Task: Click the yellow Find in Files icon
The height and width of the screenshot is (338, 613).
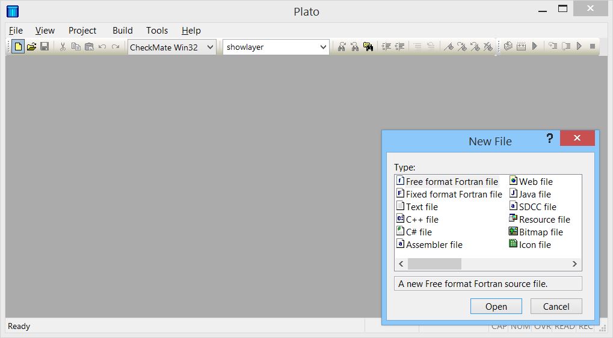Action: click(368, 47)
